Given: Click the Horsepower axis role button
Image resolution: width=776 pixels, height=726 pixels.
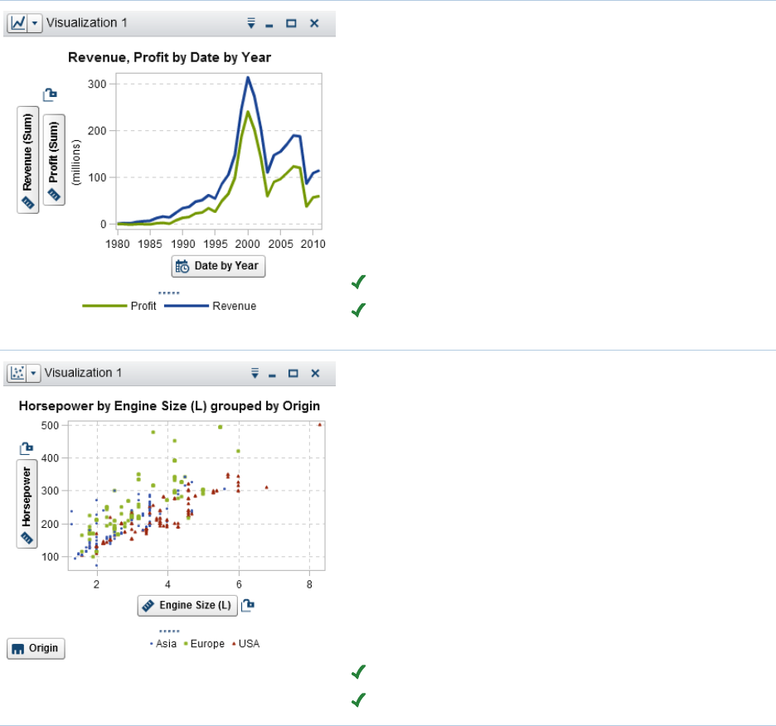Looking at the screenshot, I should click(x=27, y=504).
